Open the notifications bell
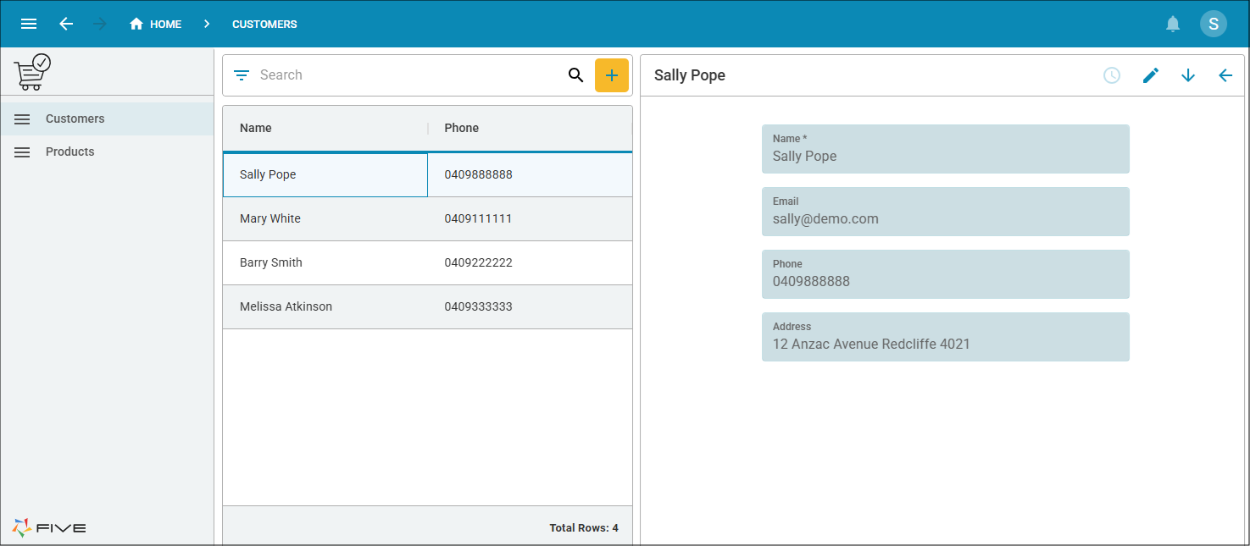 point(1173,24)
